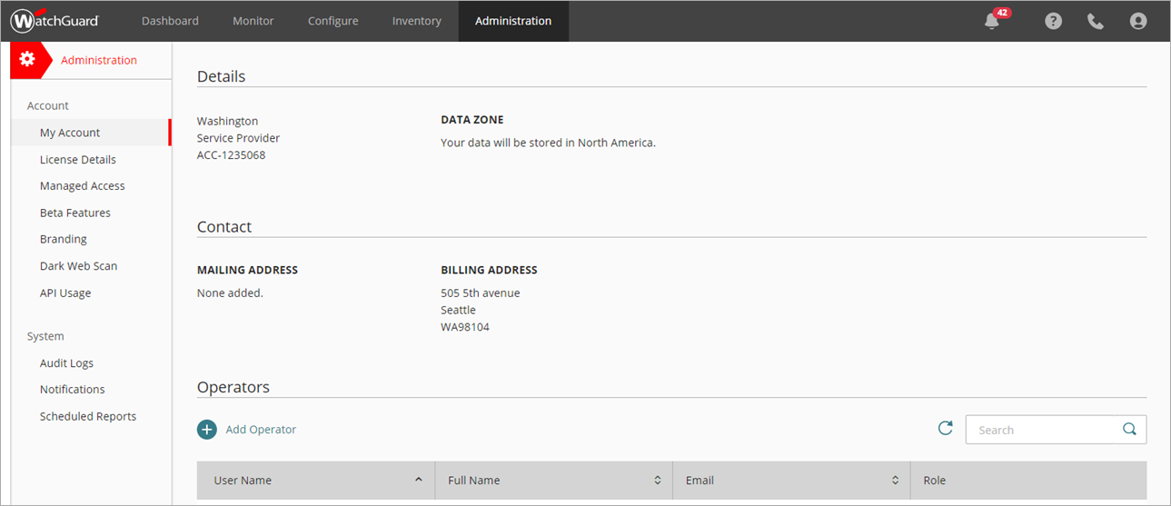Click the Contact section heading
The height and width of the screenshot is (506, 1171).
[224, 227]
